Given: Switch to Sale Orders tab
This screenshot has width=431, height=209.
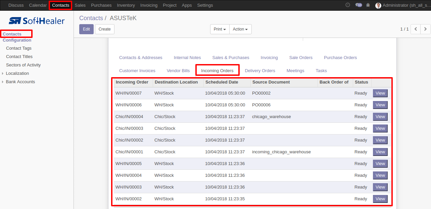Looking at the screenshot, I should tap(301, 58).
